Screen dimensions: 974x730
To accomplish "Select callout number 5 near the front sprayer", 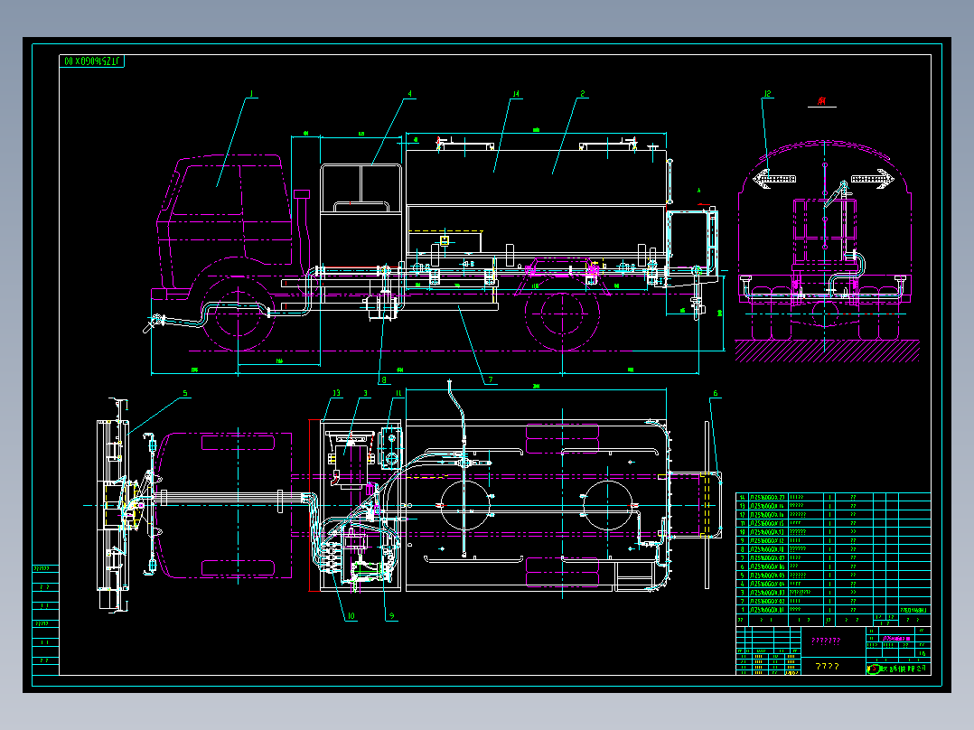I will (x=184, y=393).
